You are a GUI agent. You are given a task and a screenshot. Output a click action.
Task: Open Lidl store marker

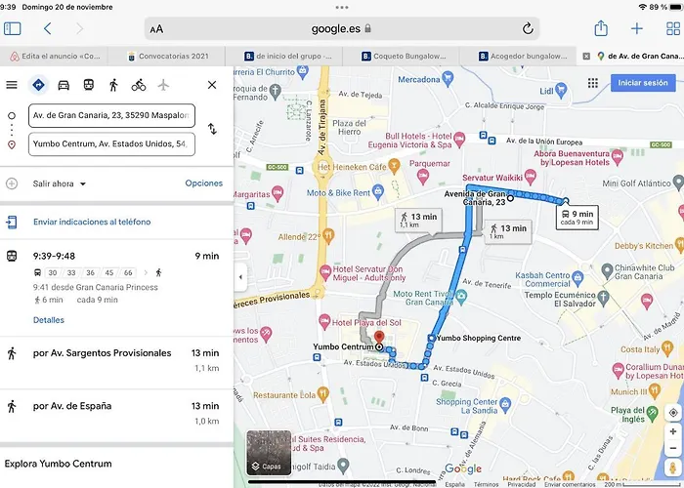click(x=561, y=90)
